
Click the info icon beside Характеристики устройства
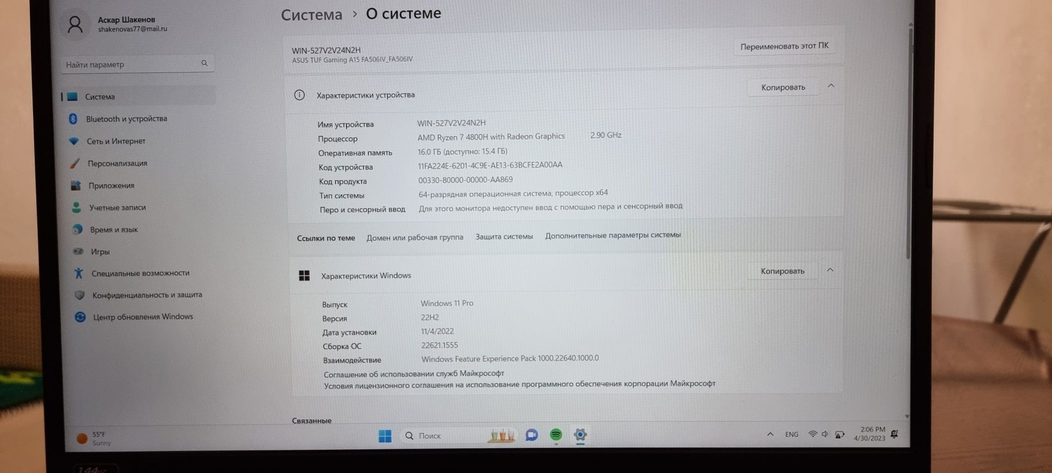[299, 95]
